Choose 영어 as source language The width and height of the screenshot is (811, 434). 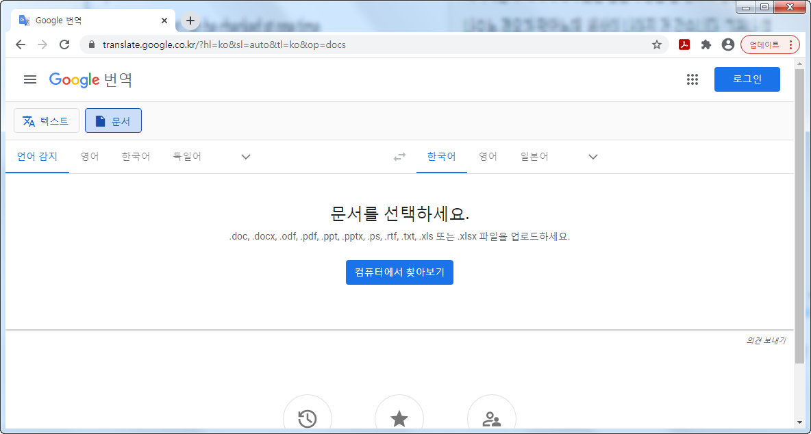coord(90,157)
